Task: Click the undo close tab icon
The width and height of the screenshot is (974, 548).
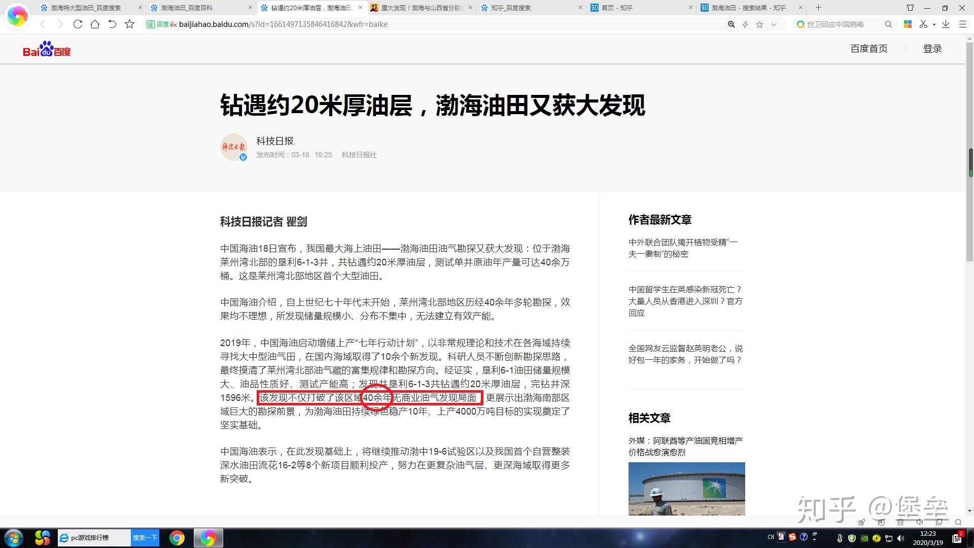Action: [112, 24]
